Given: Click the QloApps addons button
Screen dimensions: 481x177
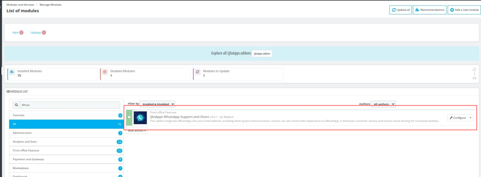Looking at the screenshot, I should coord(262,53).
